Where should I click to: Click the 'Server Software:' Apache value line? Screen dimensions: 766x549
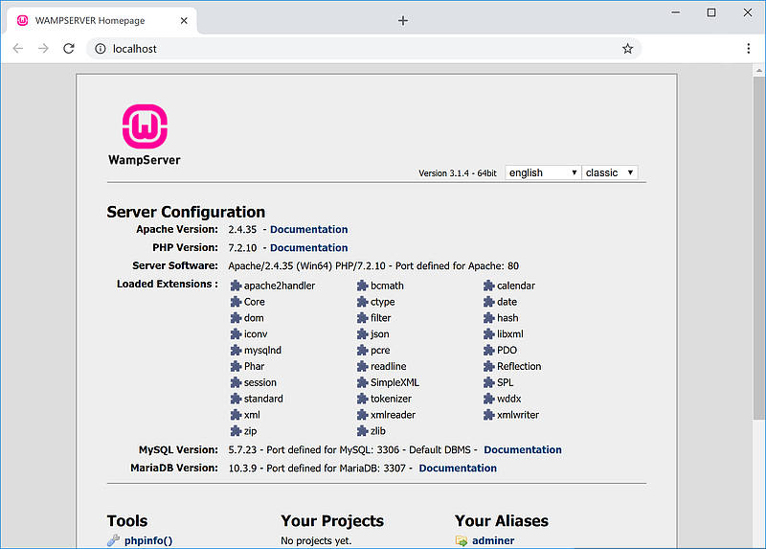pyautogui.click(x=373, y=266)
